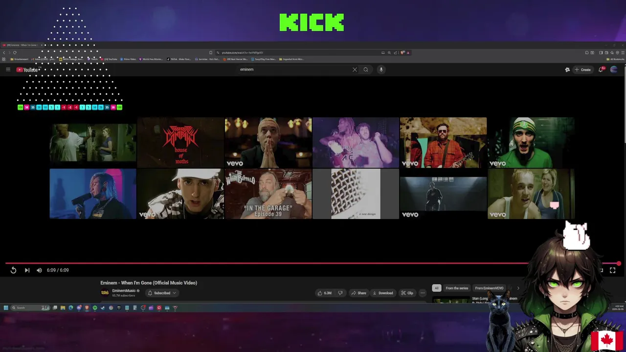Screen dimensions: 626x352
Task: Open File Explorer on the taskbar
Action: 63,308
